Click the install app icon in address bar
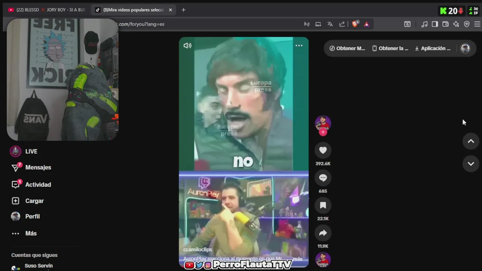 pos(318,24)
